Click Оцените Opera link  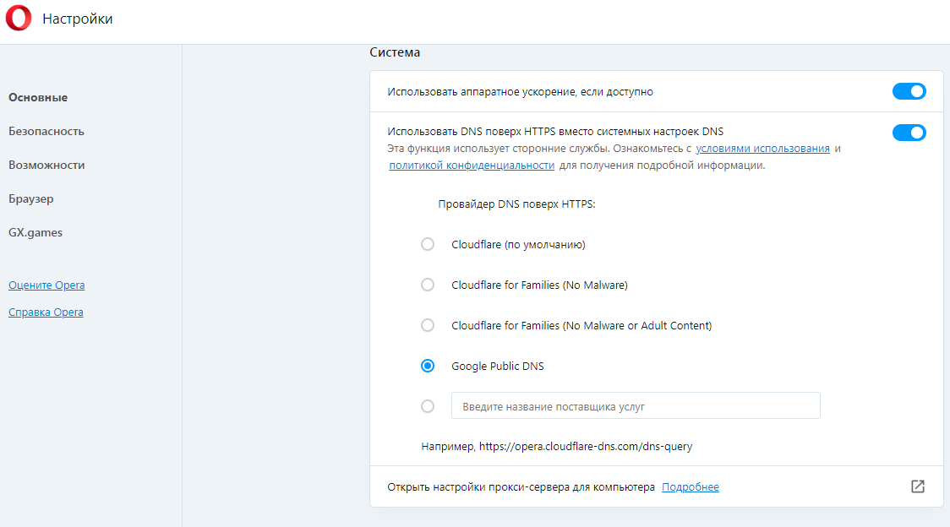click(46, 285)
